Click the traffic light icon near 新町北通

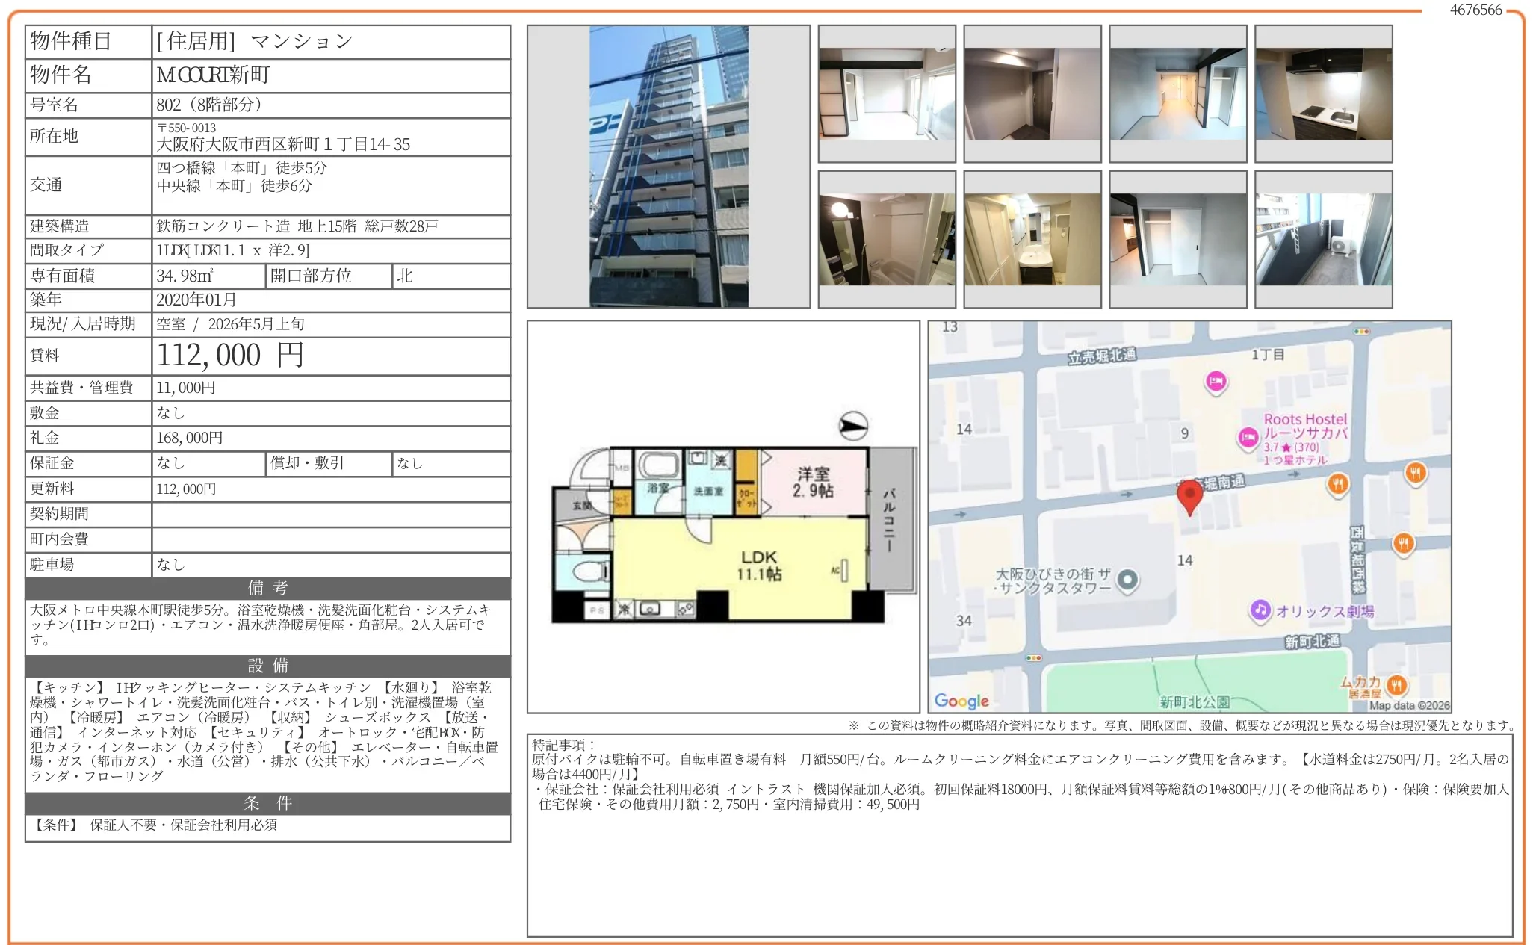(1034, 658)
